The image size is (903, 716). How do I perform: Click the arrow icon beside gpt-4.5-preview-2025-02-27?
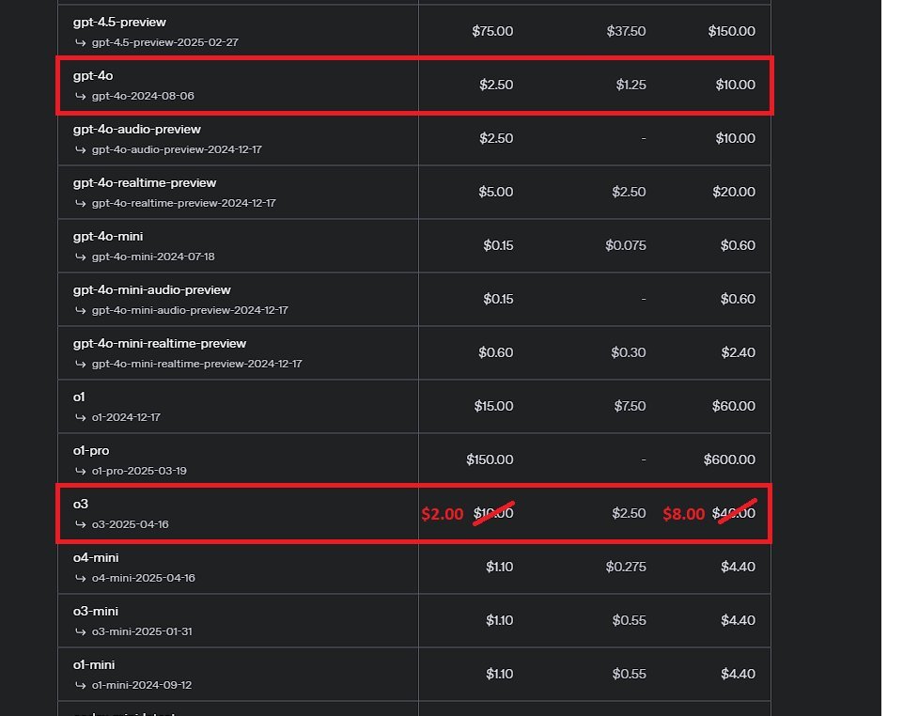[x=81, y=42]
